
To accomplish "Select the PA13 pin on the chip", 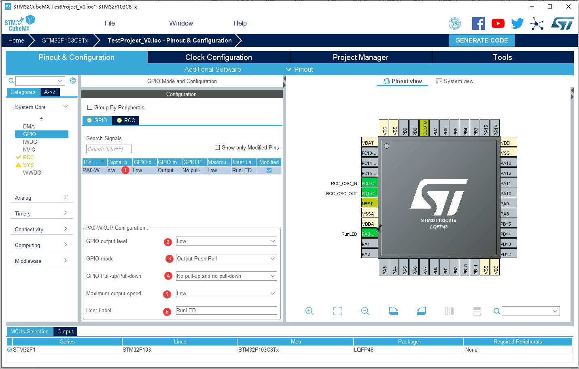I will coord(509,163).
